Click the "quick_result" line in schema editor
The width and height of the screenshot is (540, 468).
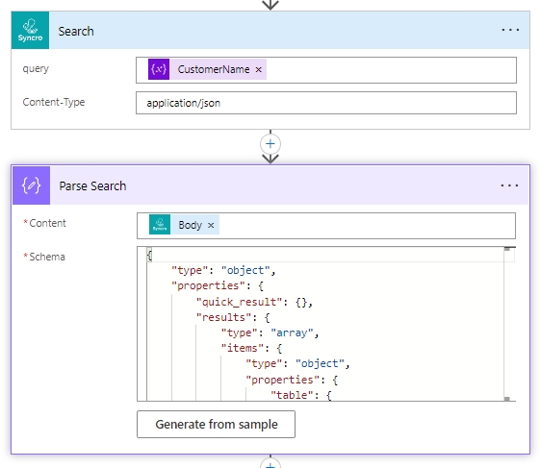(254, 302)
